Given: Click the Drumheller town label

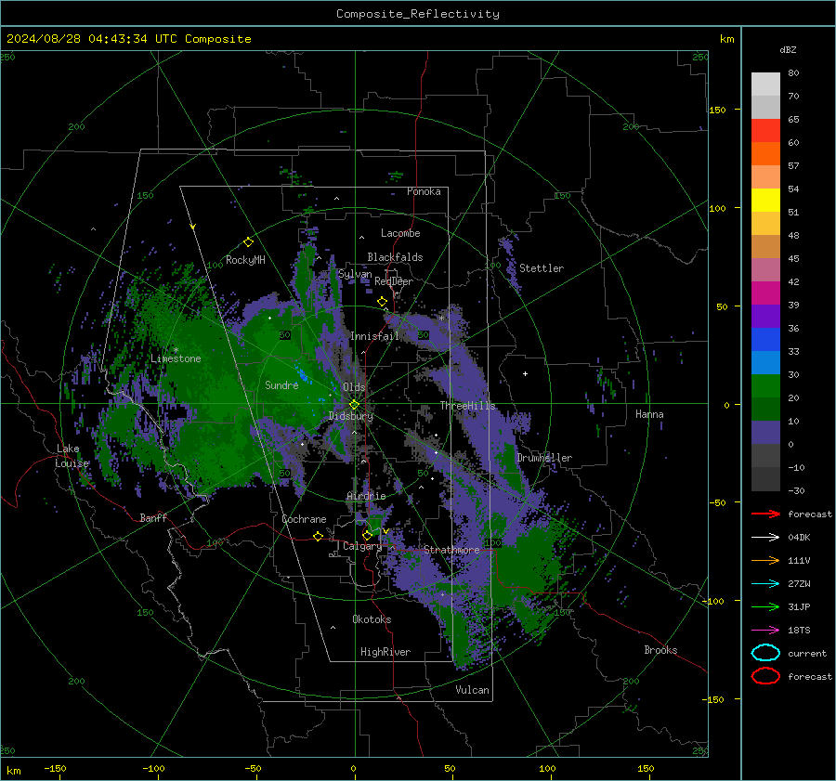Looking at the screenshot, I should pyautogui.click(x=544, y=458).
